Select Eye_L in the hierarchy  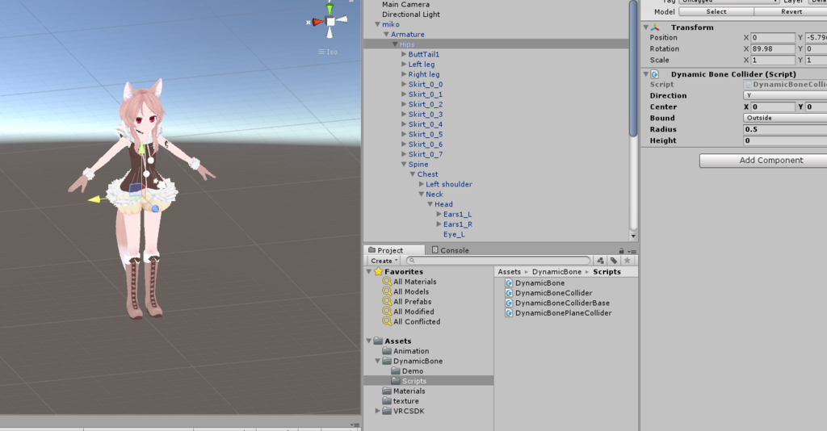[x=454, y=235]
